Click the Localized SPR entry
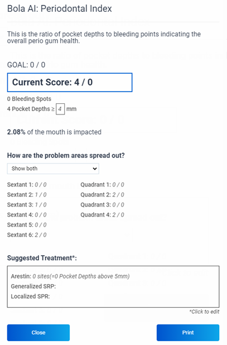This screenshot has height=345, width=227. [30, 296]
